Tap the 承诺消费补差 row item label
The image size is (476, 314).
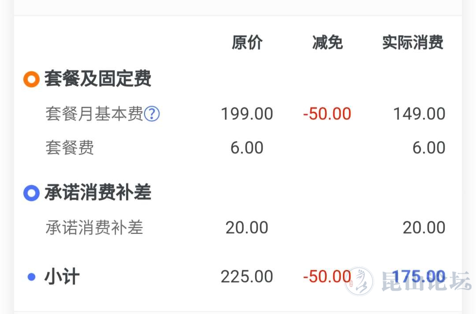(x=94, y=228)
